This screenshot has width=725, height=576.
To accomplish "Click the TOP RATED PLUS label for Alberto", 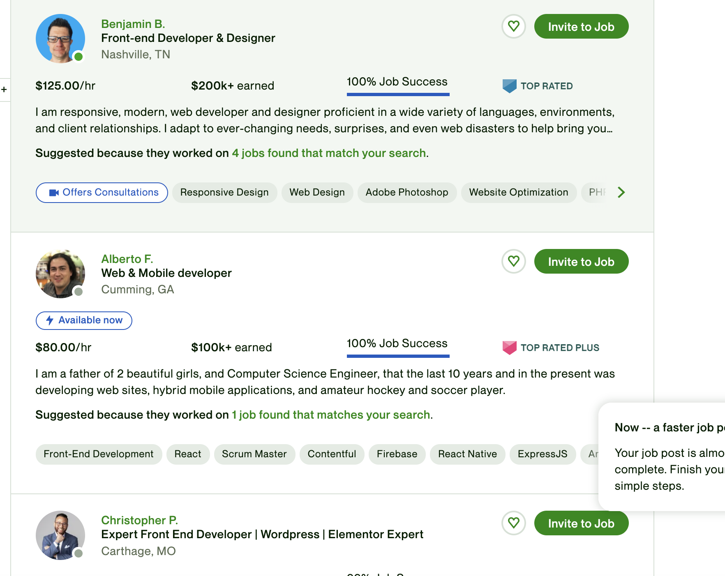I will [x=560, y=348].
